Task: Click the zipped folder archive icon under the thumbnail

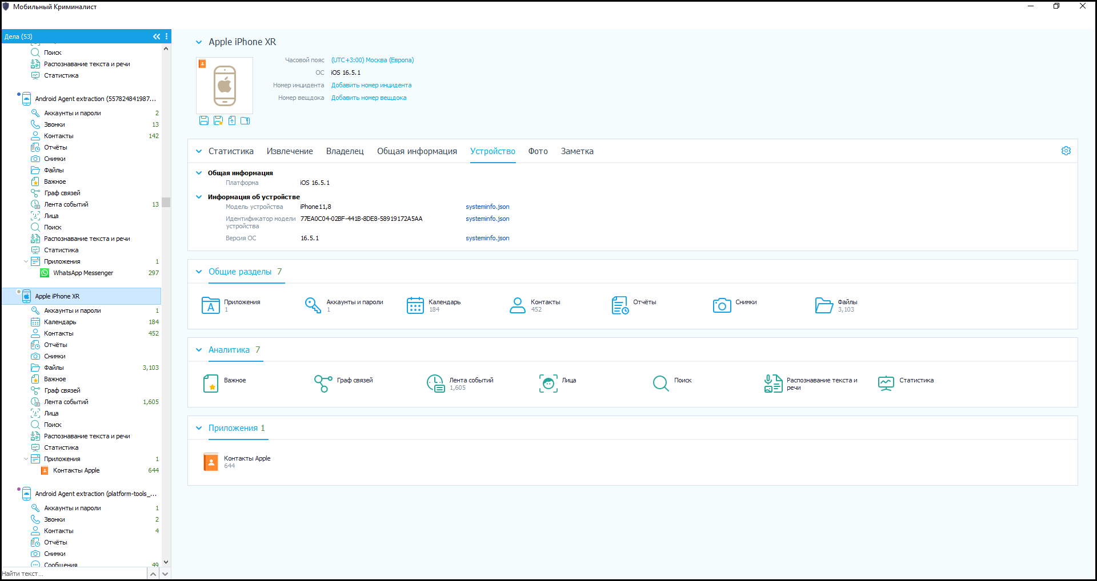Action: (245, 120)
